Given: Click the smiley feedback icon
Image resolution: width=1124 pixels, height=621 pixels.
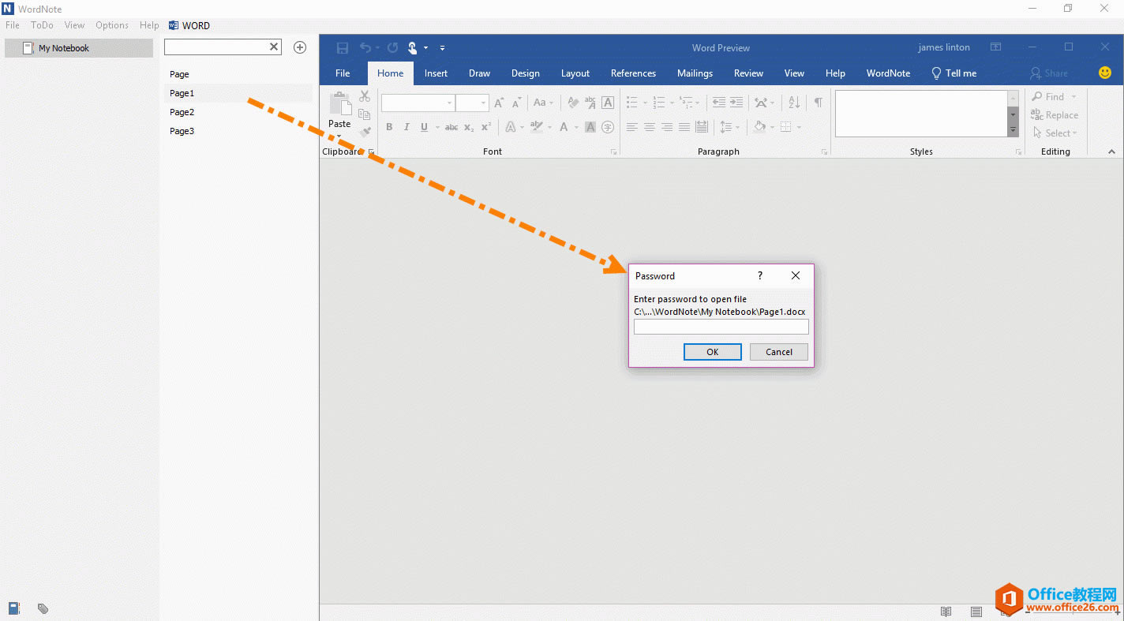Looking at the screenshot, I should coord(1104,73).
